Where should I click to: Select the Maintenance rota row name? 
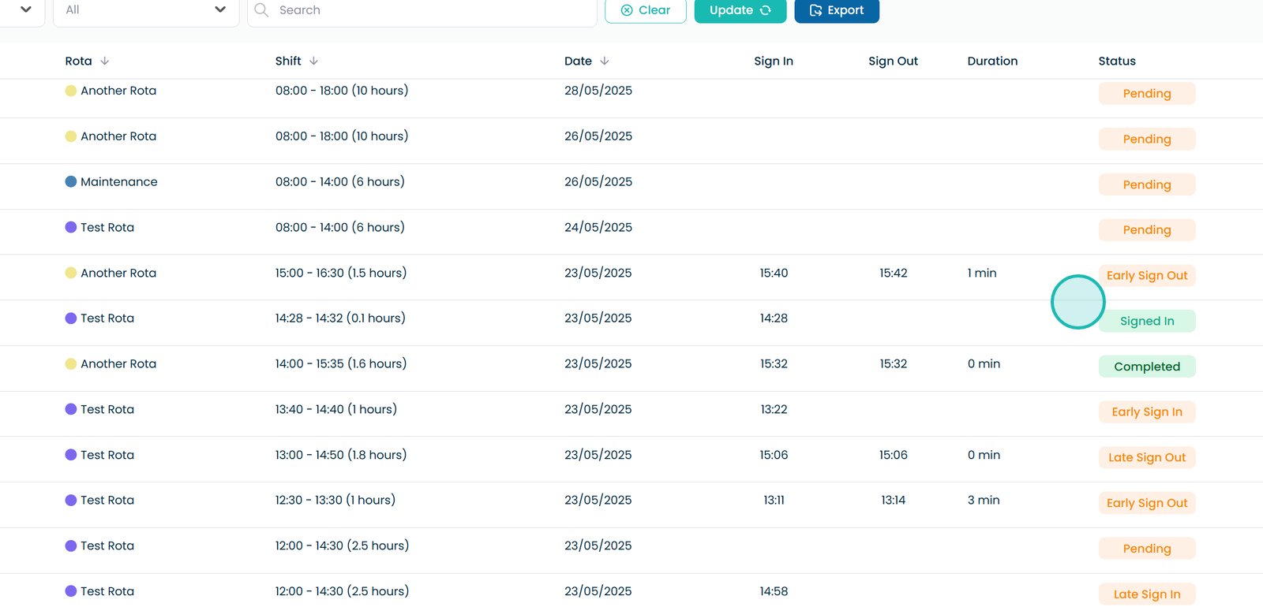point(119,182)
